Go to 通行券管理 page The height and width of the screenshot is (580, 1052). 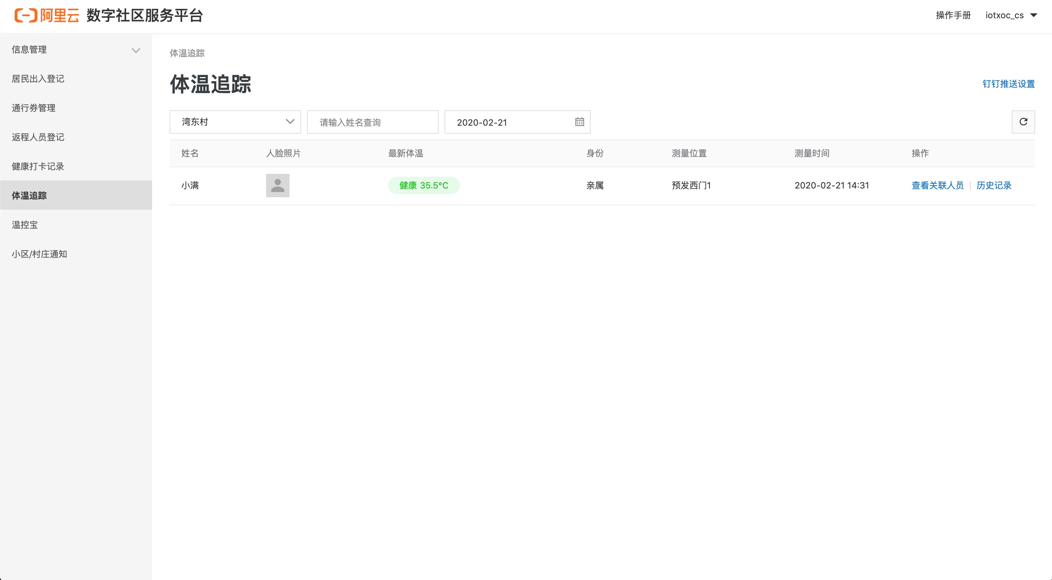pos(76,108)
